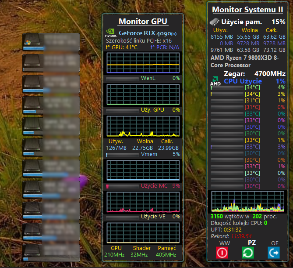
Task: Click Długość kolejki CPU: 0 text
Action: (x=239, y=223)
